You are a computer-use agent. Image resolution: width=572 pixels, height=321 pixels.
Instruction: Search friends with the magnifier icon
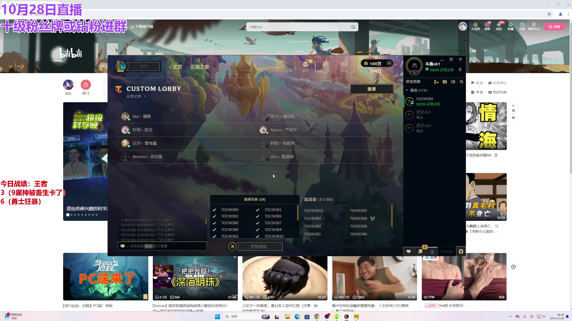(461, 82)
